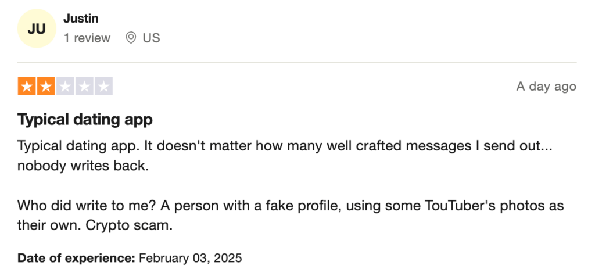Click the 'Date of experience:' label
This screenshot has height=276, width=595.
tap(76, 258)
